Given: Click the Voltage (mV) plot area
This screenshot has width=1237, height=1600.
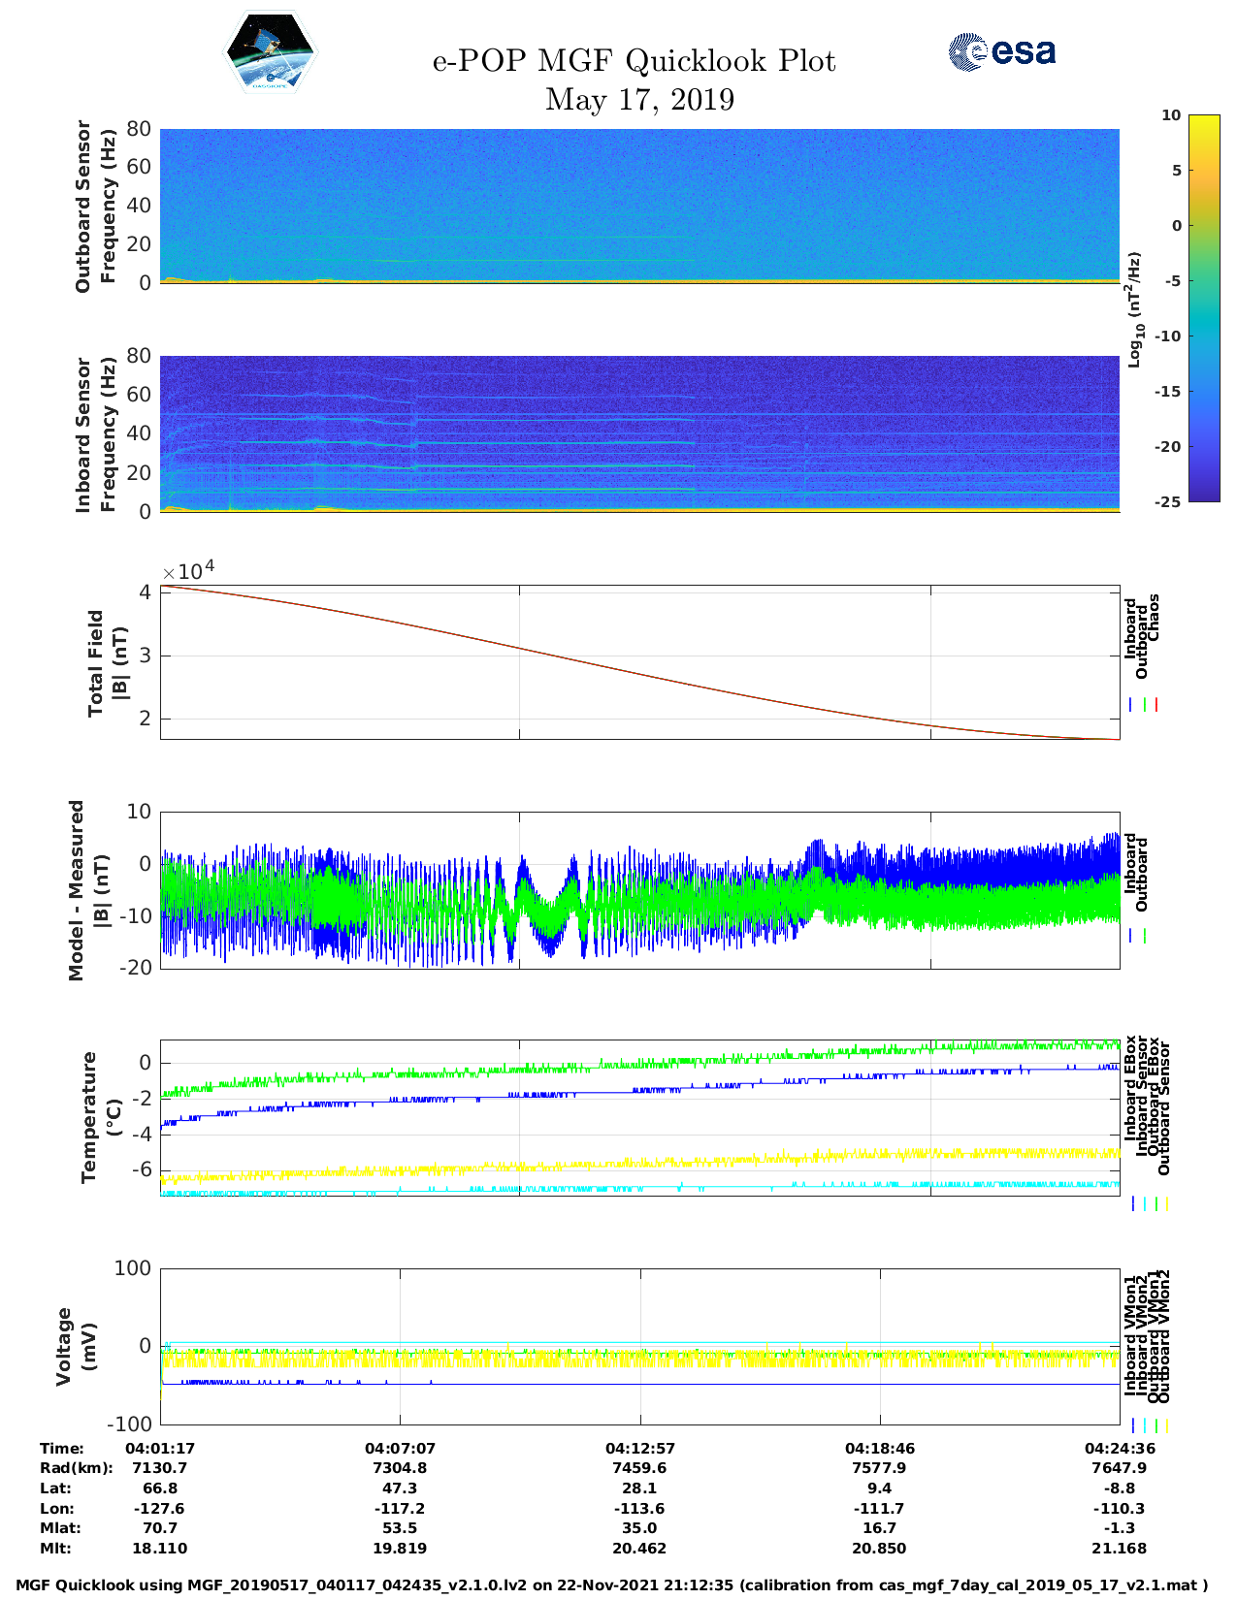Looking at the screenshot, I should coord(639,1346).
